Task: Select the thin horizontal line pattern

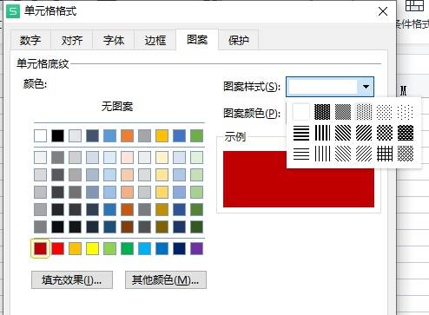Action: tap(301, 154)
